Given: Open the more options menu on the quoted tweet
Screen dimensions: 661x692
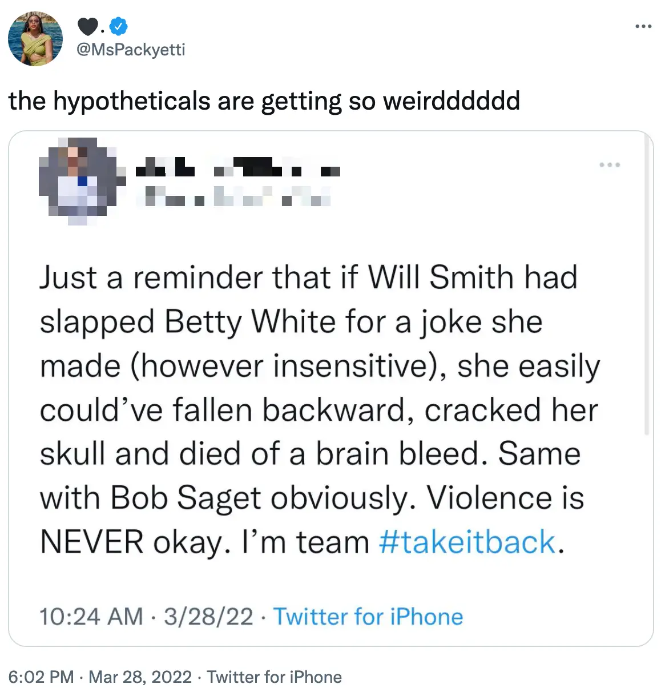Looking at the screenshot, I should click(610, 164).
